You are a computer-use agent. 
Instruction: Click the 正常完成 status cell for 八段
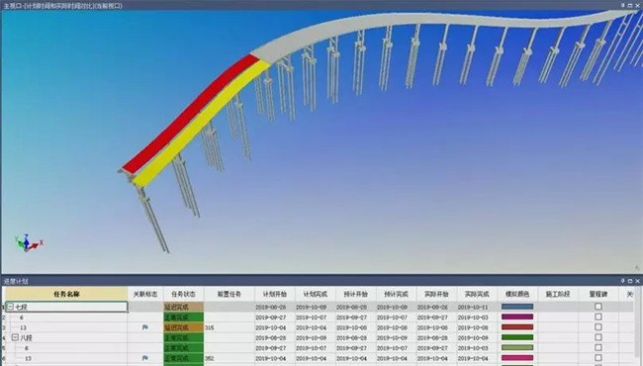coord(183,337)
